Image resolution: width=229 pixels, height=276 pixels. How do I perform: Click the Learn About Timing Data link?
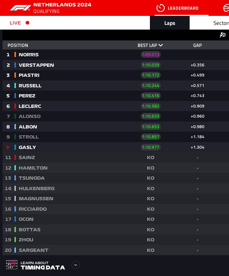point(43,266)
